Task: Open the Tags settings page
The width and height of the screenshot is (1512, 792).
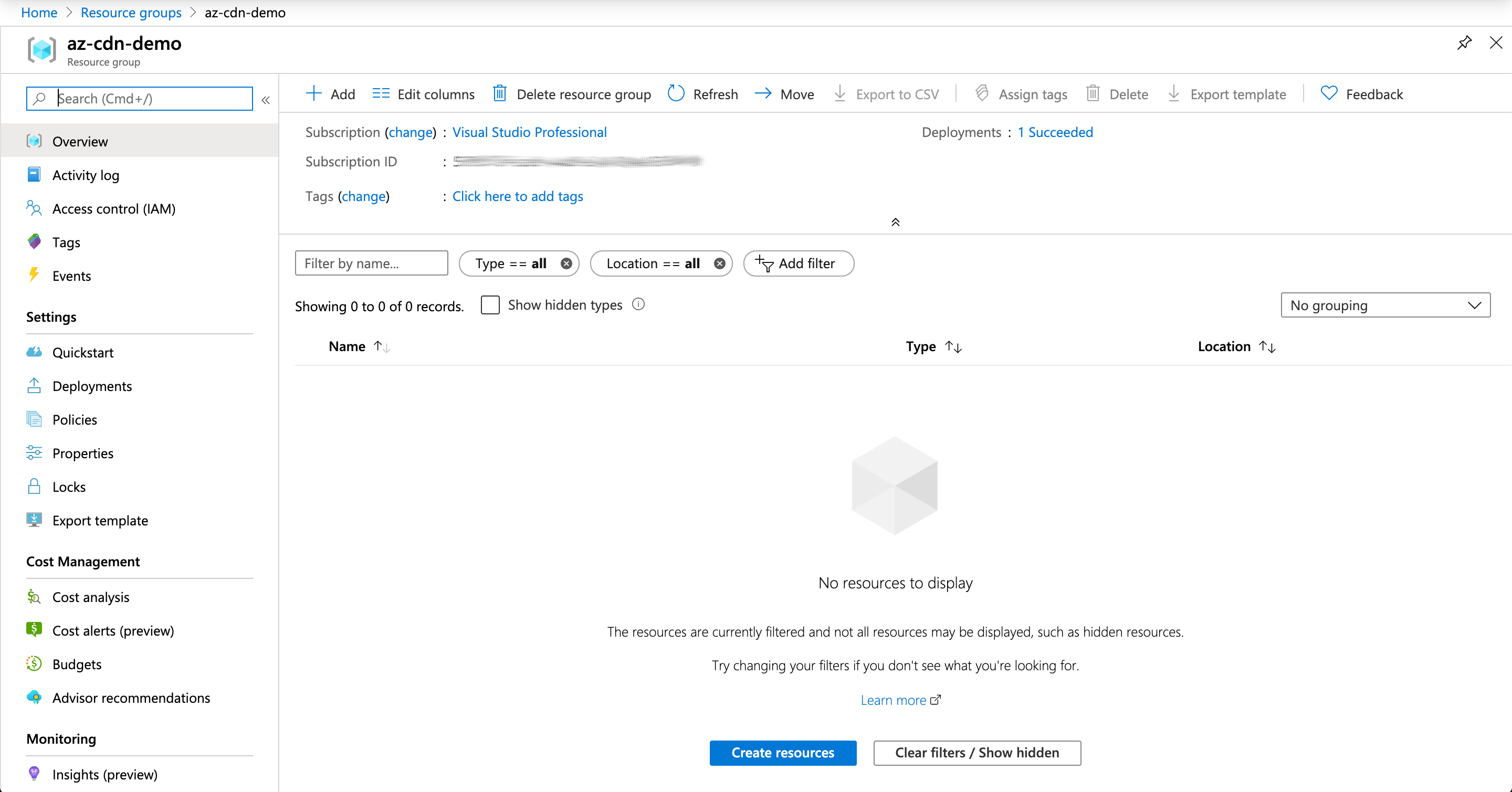Action: (x=65, y=242)
